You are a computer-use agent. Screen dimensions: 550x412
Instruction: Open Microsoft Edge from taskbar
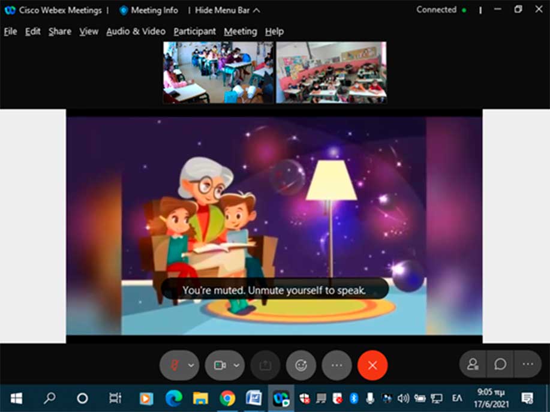tap(173, 398)
